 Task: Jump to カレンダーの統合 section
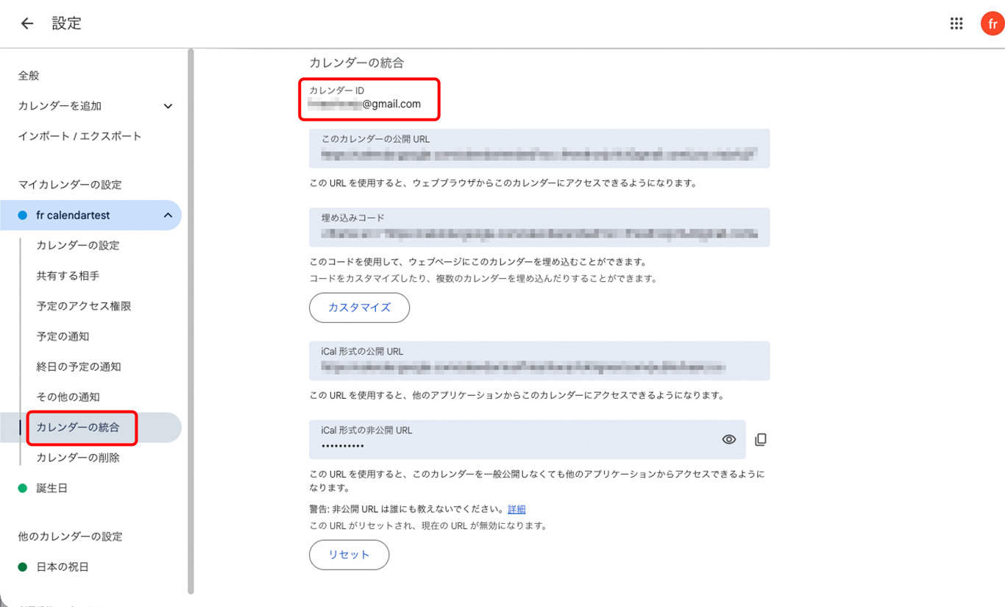(77, 427)
